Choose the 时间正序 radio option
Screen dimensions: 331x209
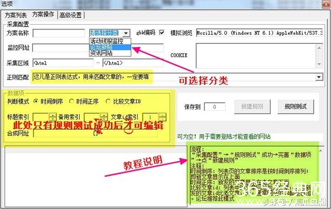tap(71, 101)
